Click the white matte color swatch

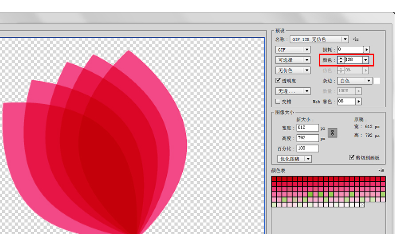[377, 81]
